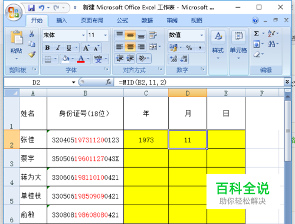Switch to the 页面布局 tab
The image size is (295, 224).
(92, 20)
